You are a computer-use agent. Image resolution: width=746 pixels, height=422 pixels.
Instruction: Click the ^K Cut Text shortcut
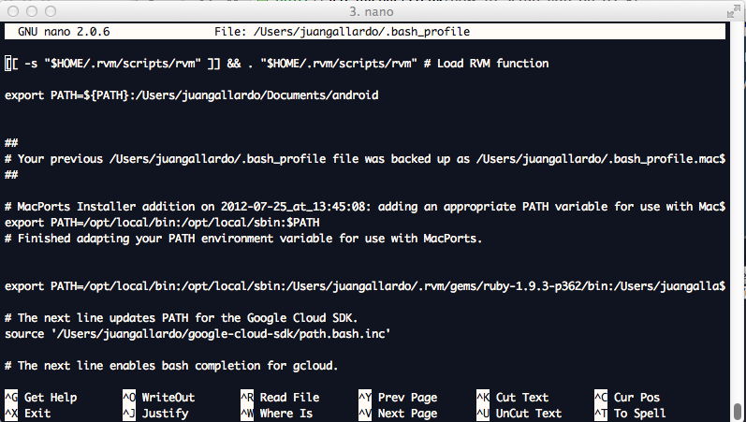coord(513,398)
